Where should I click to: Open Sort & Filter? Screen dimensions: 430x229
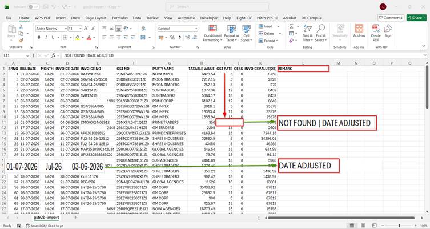[307, 33]
